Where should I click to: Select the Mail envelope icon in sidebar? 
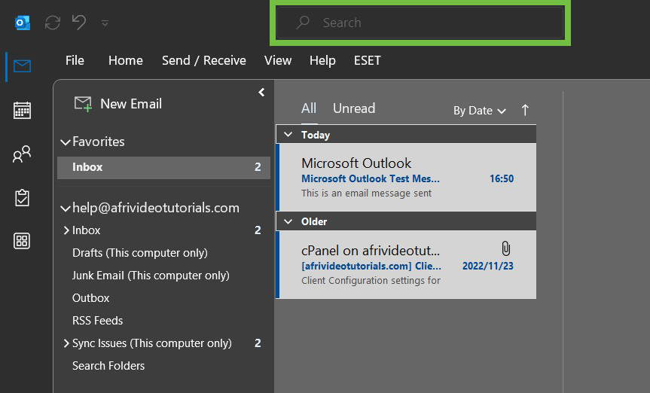tap(22, 67)
